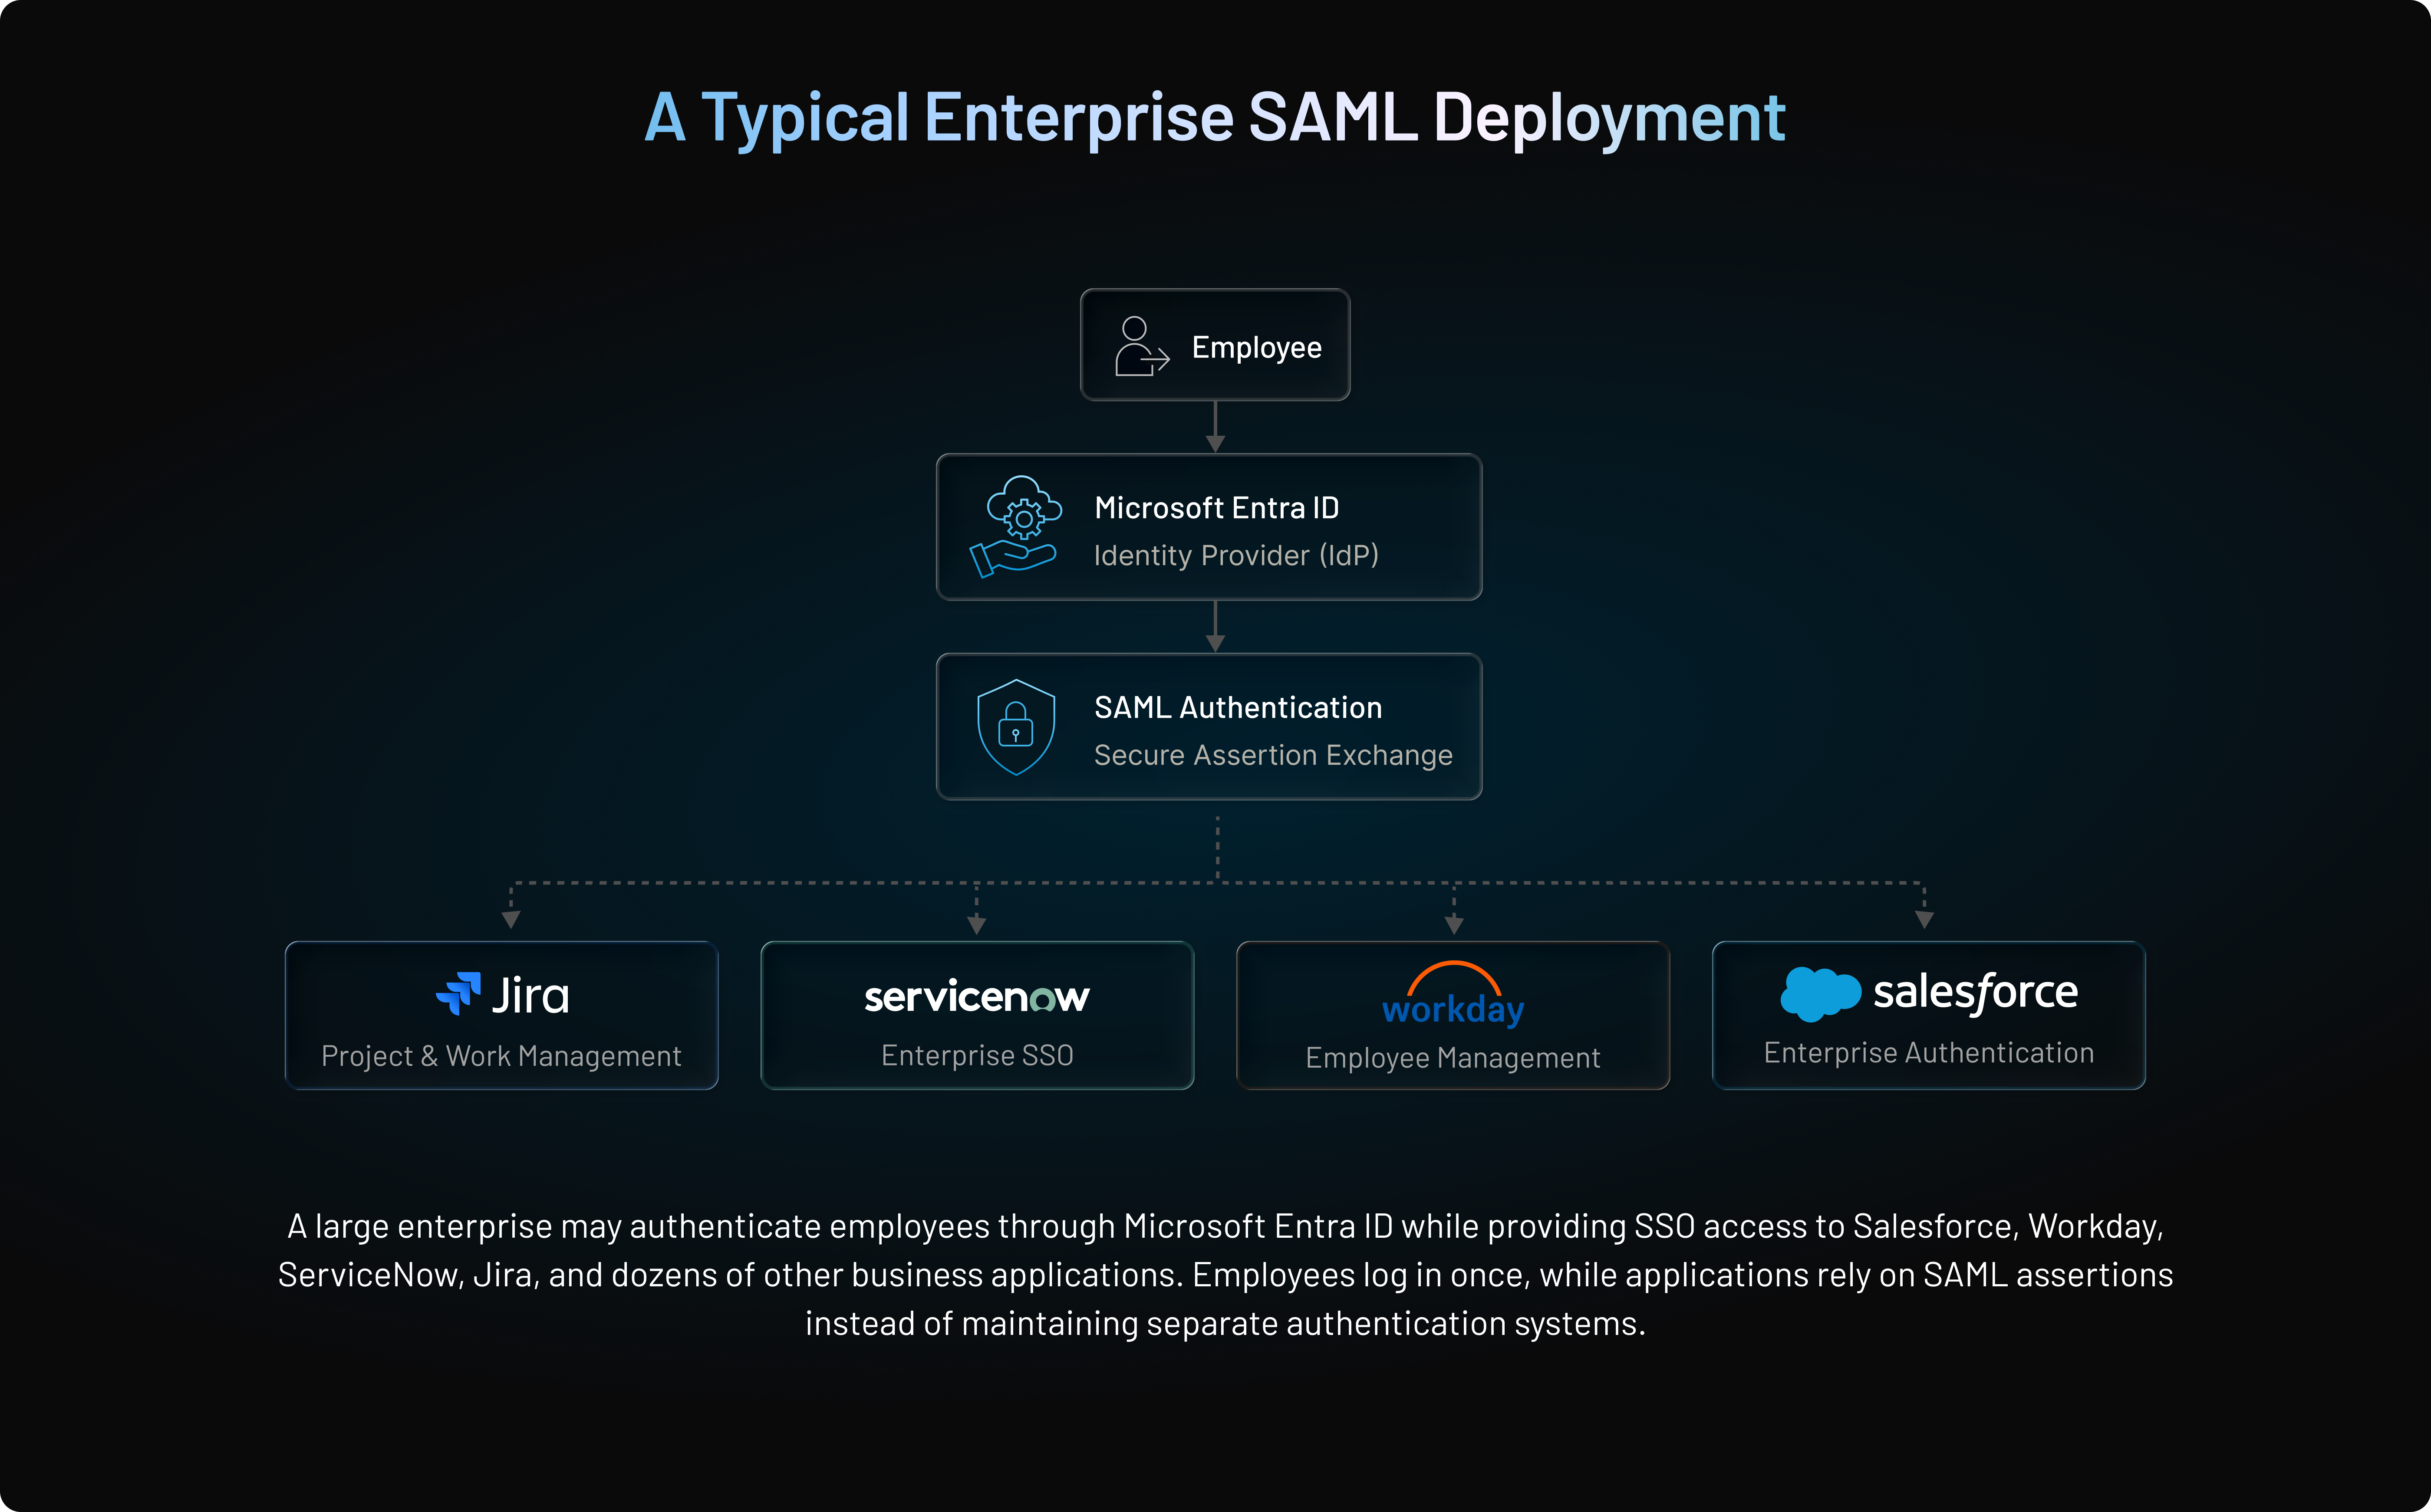Click the shield lock SAML icon
The width and height of the screenshot is (2431, 1512).
(x=1015, y=727)
